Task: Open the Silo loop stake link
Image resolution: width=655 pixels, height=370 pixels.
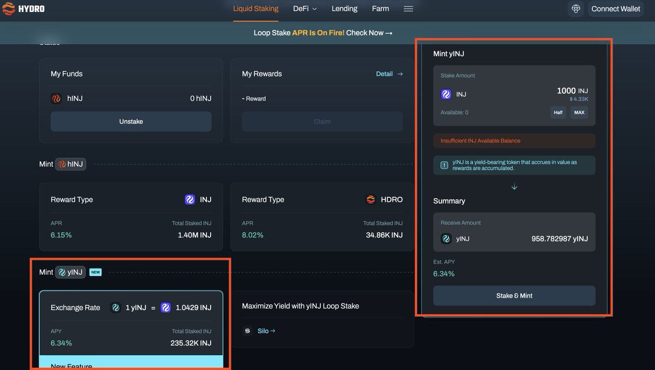Action: 266,331
